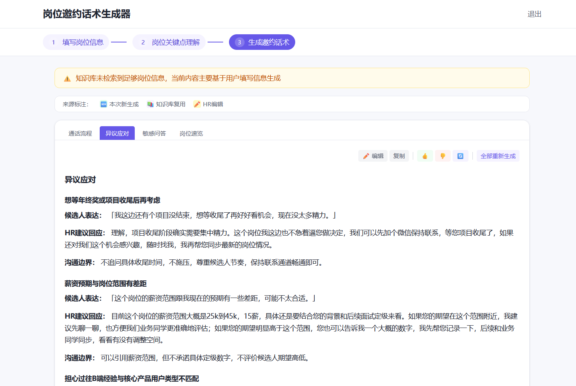Click heading 想等年终奖或项目收尾后再考虑
This screenshot has width=576, height=386.
click(113, 200)
